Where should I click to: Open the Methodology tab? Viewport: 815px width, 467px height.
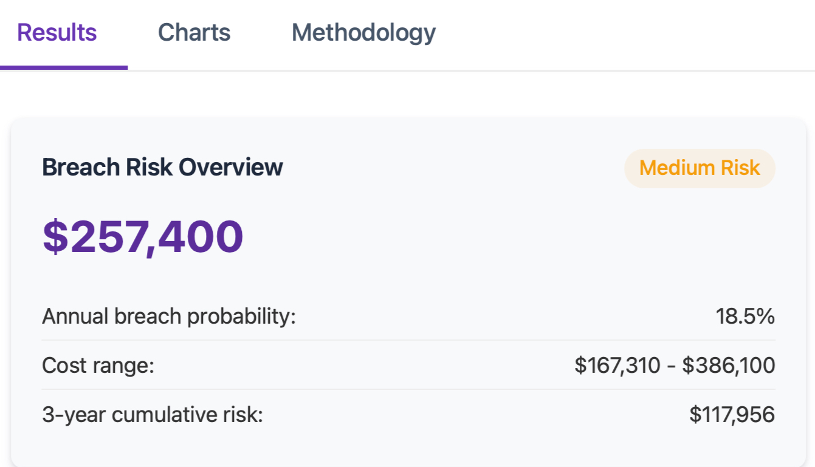pos(363,32)
